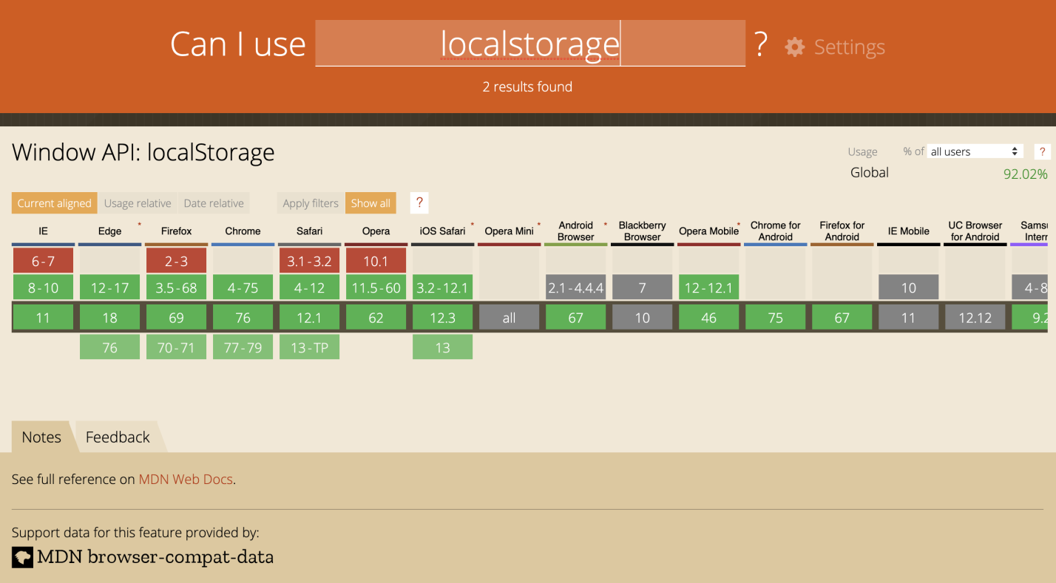Click the MDN browser-compat-data logo icon
1056x583 pixels.
pos(22,557)
